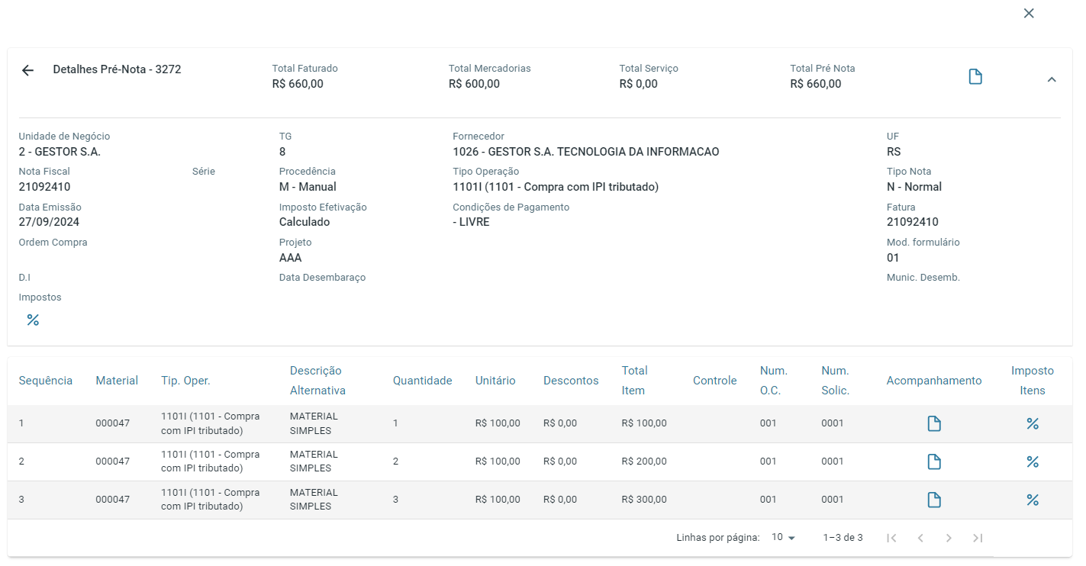
Task: View Imposto Itens for sequence 3
Action: 1032,500
